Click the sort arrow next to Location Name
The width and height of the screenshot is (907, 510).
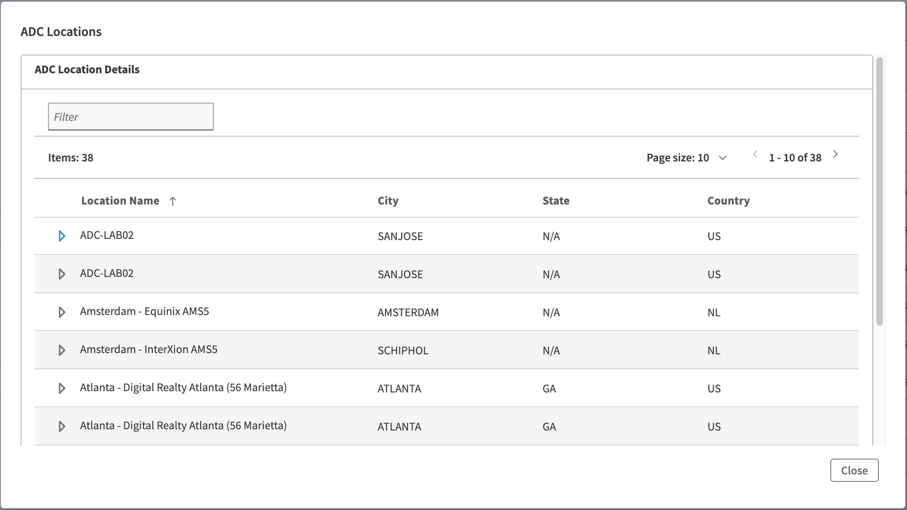pos(173,201)
